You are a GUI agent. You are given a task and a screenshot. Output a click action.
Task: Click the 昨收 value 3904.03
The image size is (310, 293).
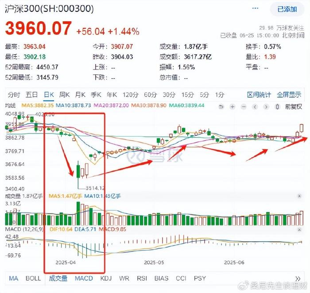tap(122, 57)
